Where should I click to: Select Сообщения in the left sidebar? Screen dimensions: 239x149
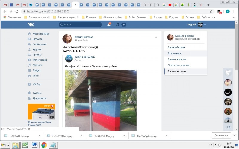[x=37, y=44]
